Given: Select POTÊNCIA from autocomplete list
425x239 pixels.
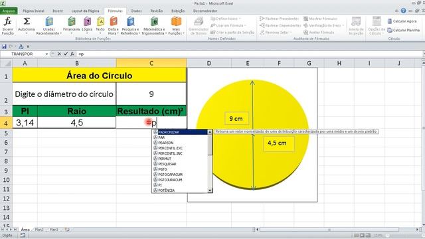Looking at the screenshot, I should (180, 191).
